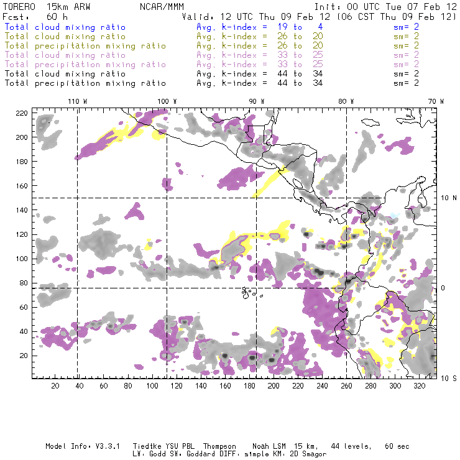Click the "TORERO 15km ARW" title text
The height and width of the screenshot is (460, 460).
(x=47, y=7)
